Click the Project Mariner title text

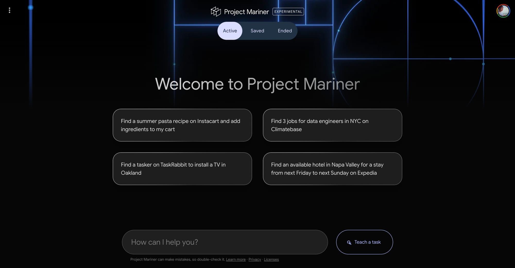(x=246, y=12)
